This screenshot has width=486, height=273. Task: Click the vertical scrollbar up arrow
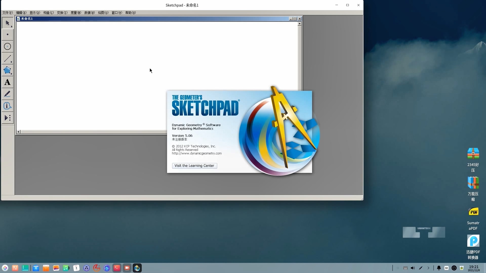[300, 24]
